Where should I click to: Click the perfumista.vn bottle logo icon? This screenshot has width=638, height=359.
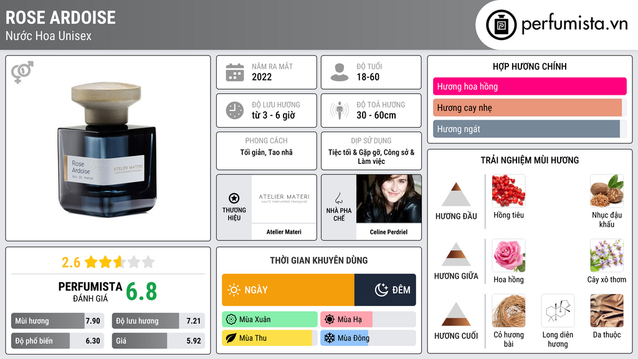click(x=501, y=25)
